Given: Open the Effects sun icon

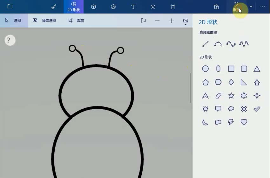Looking at the screenshot, I should point(153,7).
